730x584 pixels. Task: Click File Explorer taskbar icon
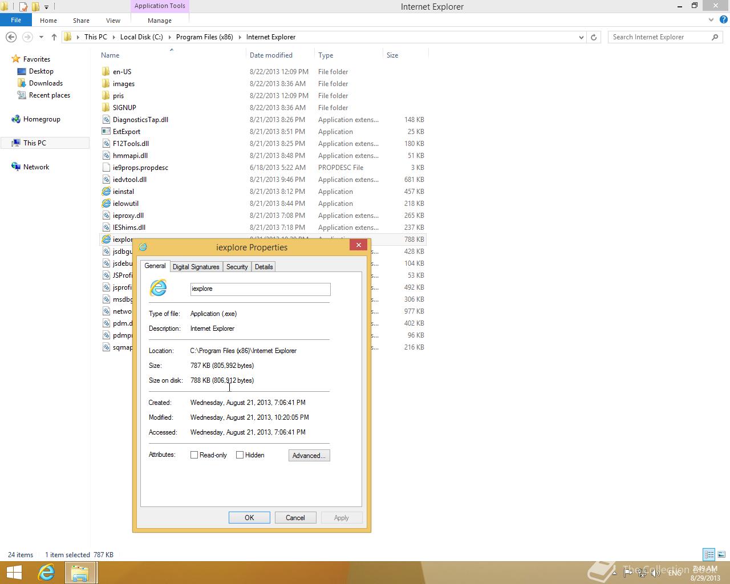point(80,573)
